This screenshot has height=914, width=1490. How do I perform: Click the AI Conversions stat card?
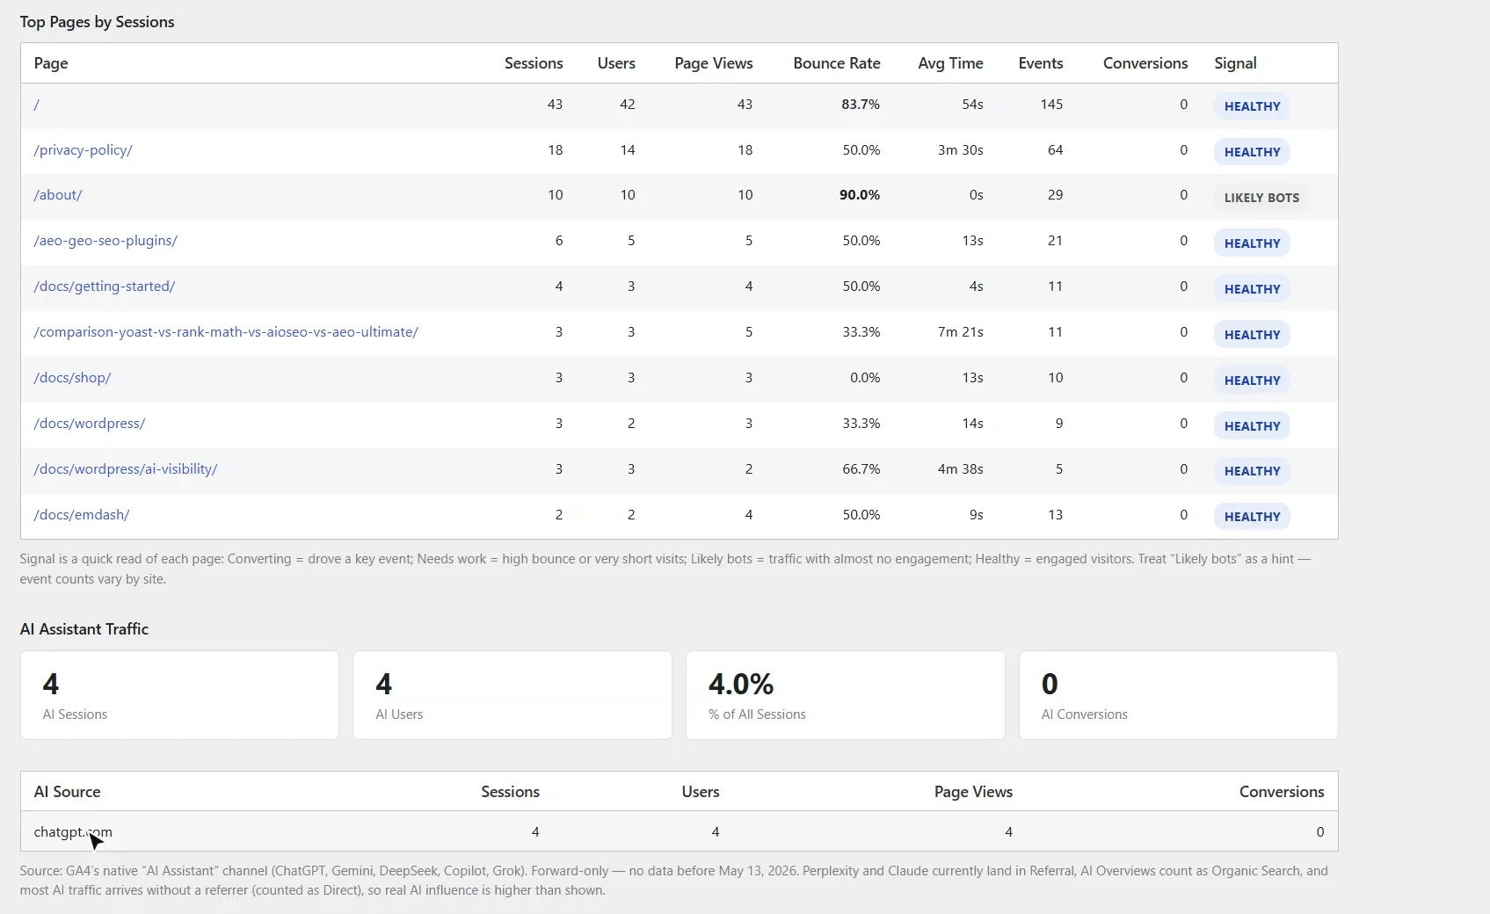(1179, 695)
